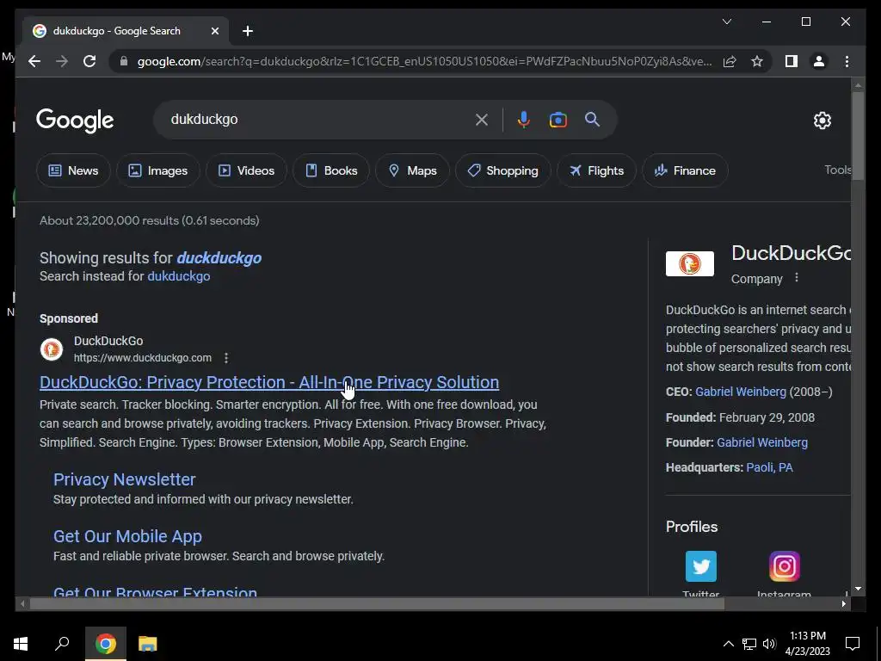Open a new tab with the plus button
Screen dimensions: 881x661
click(x=248, y=31)
